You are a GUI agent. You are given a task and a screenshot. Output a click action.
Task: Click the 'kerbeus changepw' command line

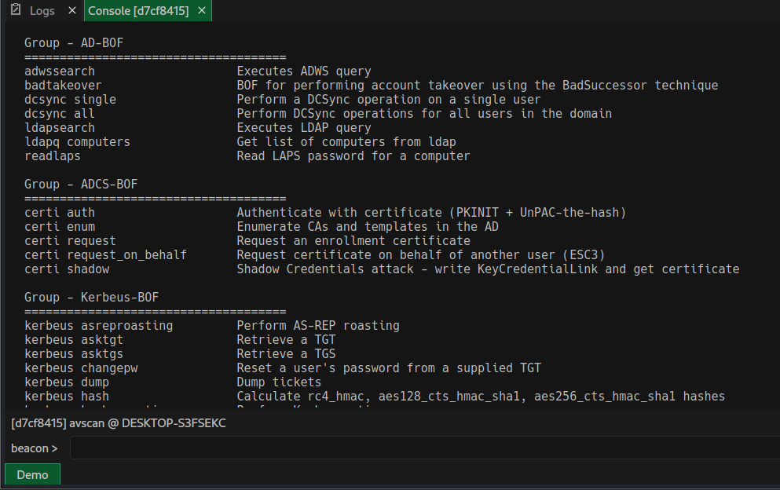pyautogui.click(x=81, y=368)
